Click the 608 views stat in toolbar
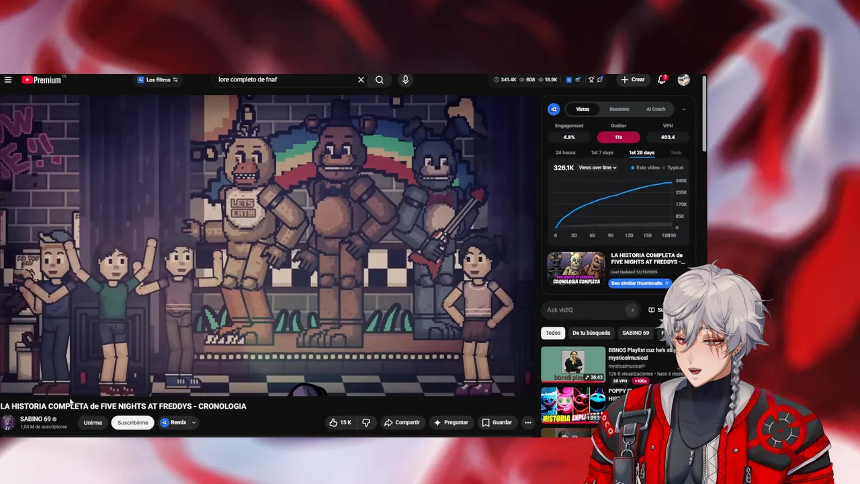 [527, 79]
